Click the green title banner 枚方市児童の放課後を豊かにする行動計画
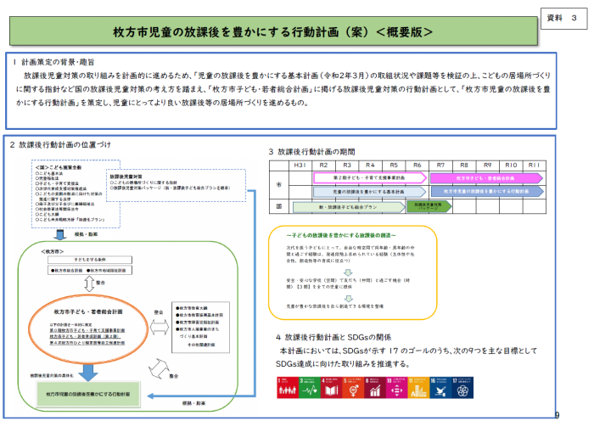The height and width of the screenshot is (421, 594). 273,31
